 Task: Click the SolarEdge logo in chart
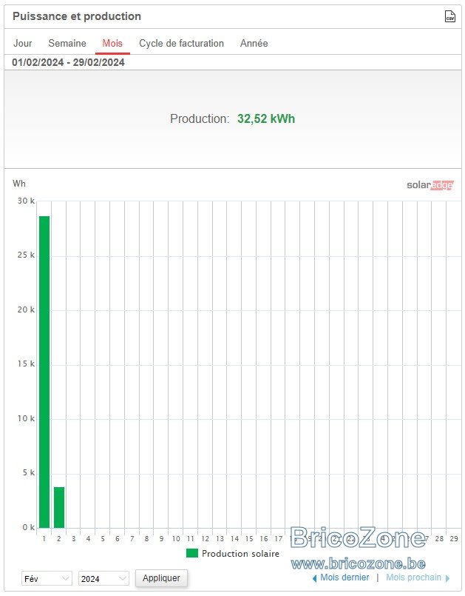(x=430, y=185)
